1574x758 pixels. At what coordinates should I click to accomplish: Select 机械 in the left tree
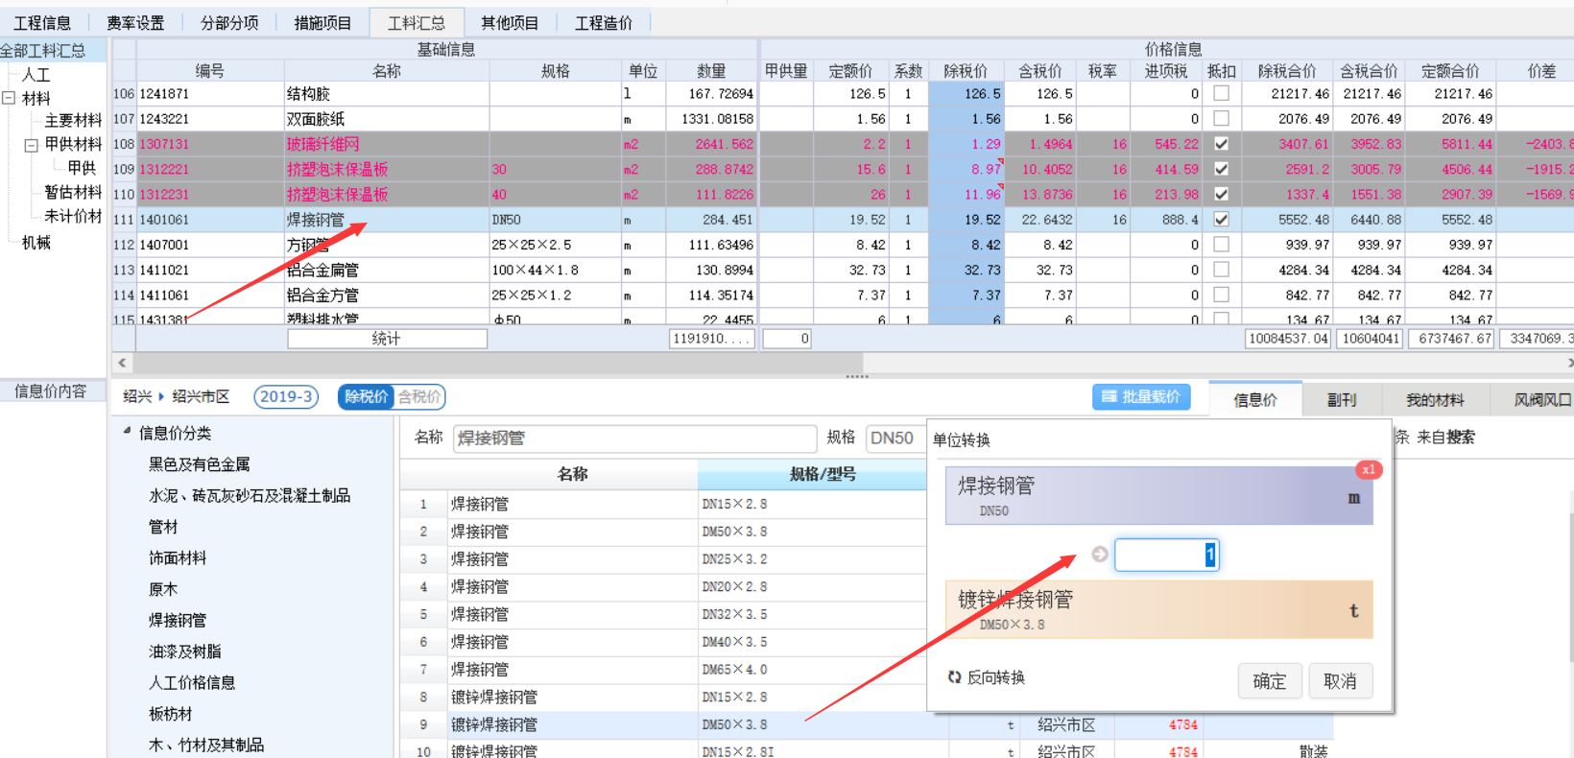pyautogui.click(x=36, y=243)
